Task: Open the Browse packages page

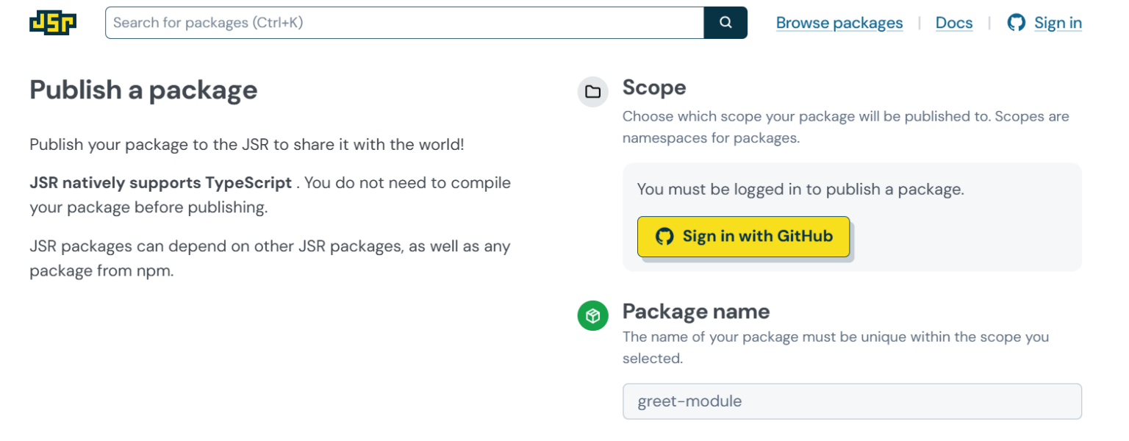Action: click(x=839, y=23)
